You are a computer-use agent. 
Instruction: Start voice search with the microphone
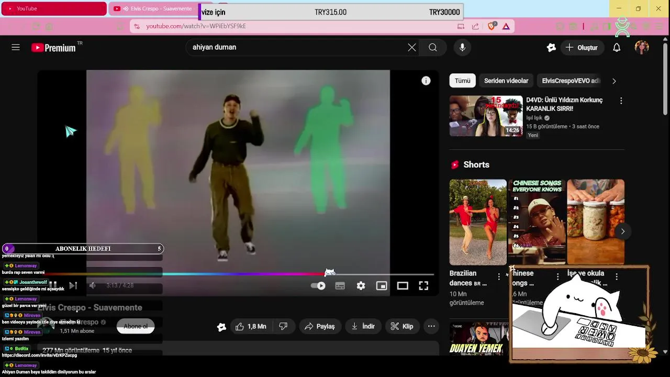[x=462, y=47]
